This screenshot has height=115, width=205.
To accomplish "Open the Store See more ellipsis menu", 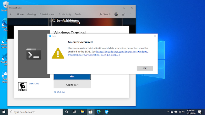I will [x=132, y=14].
